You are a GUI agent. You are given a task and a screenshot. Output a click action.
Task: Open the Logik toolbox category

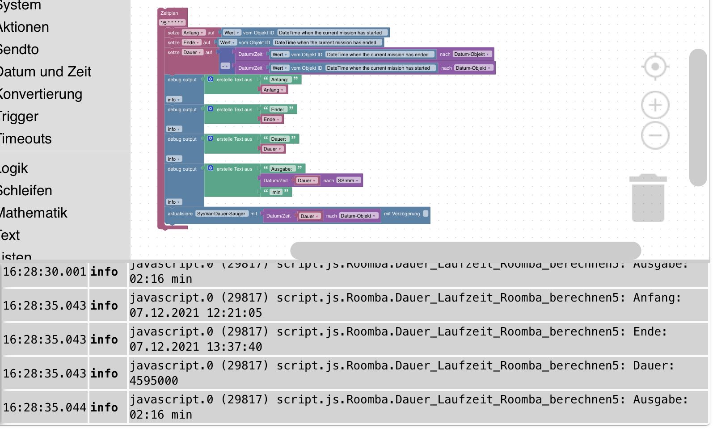tap(14, 168)
